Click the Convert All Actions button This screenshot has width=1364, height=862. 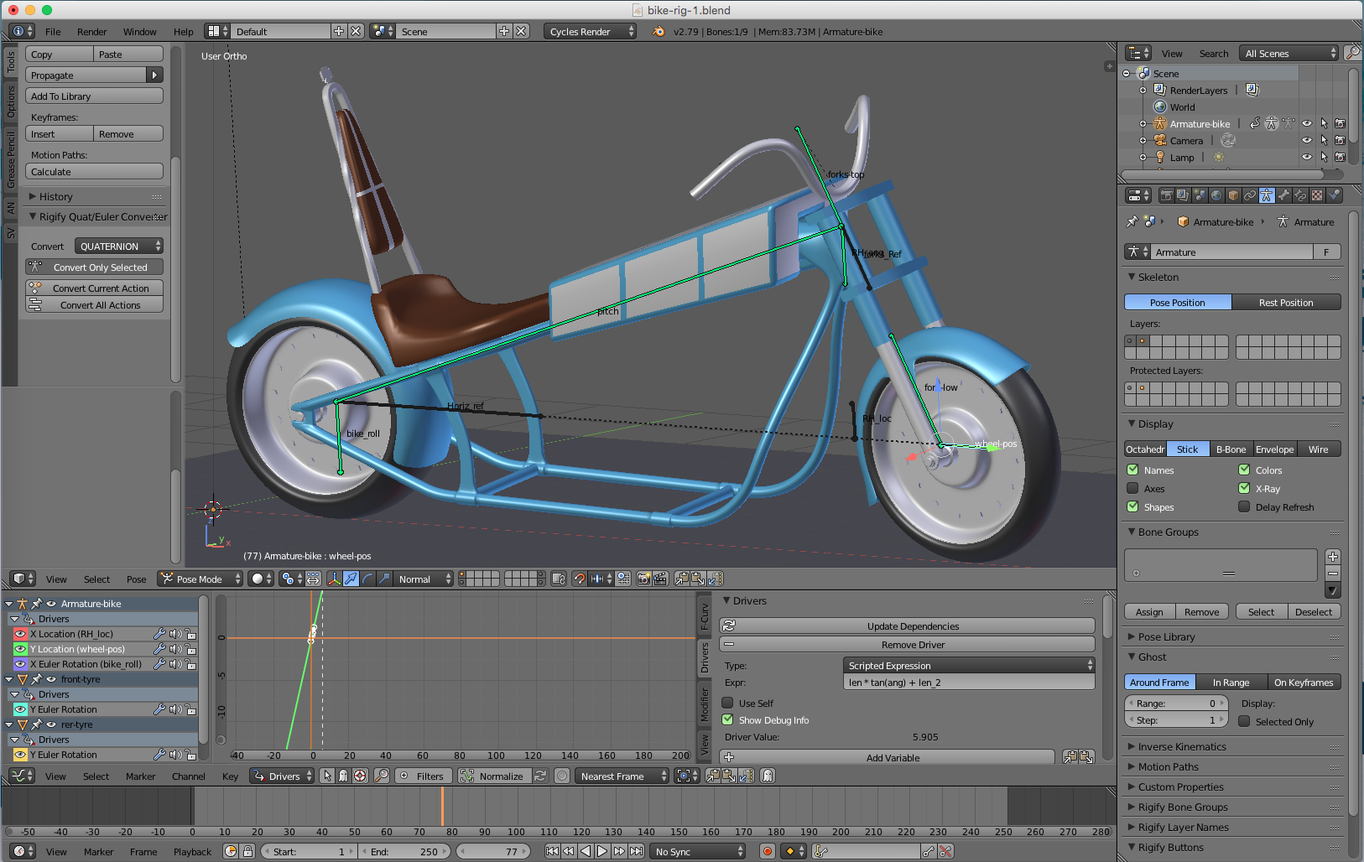100,305
